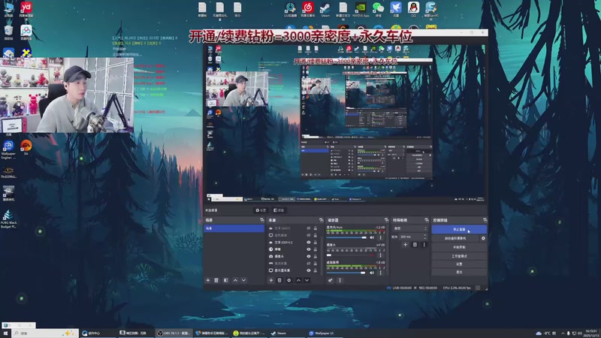Open options dots for third mixer channel
The image size is (601, 338).
pyautogui.click(x=381, y=273)
